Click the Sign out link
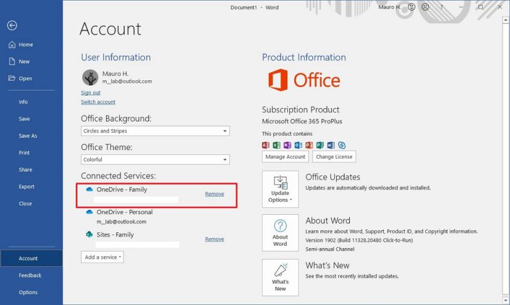 [91, 93]
